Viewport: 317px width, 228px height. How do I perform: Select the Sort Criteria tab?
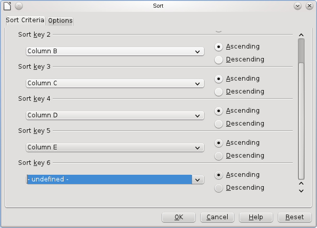25,20
